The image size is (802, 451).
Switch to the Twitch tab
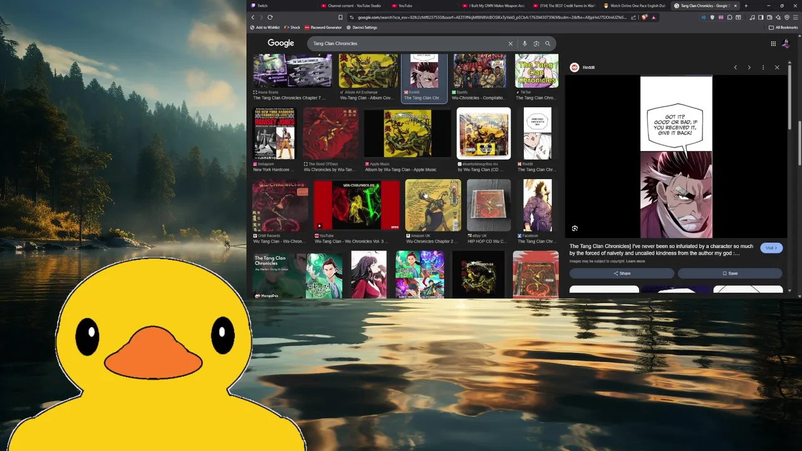click(x=282, y=6)
